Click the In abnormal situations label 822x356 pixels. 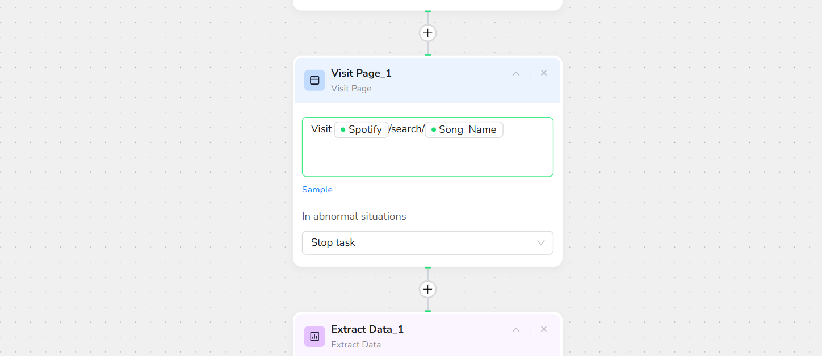[x=354, y=216]
